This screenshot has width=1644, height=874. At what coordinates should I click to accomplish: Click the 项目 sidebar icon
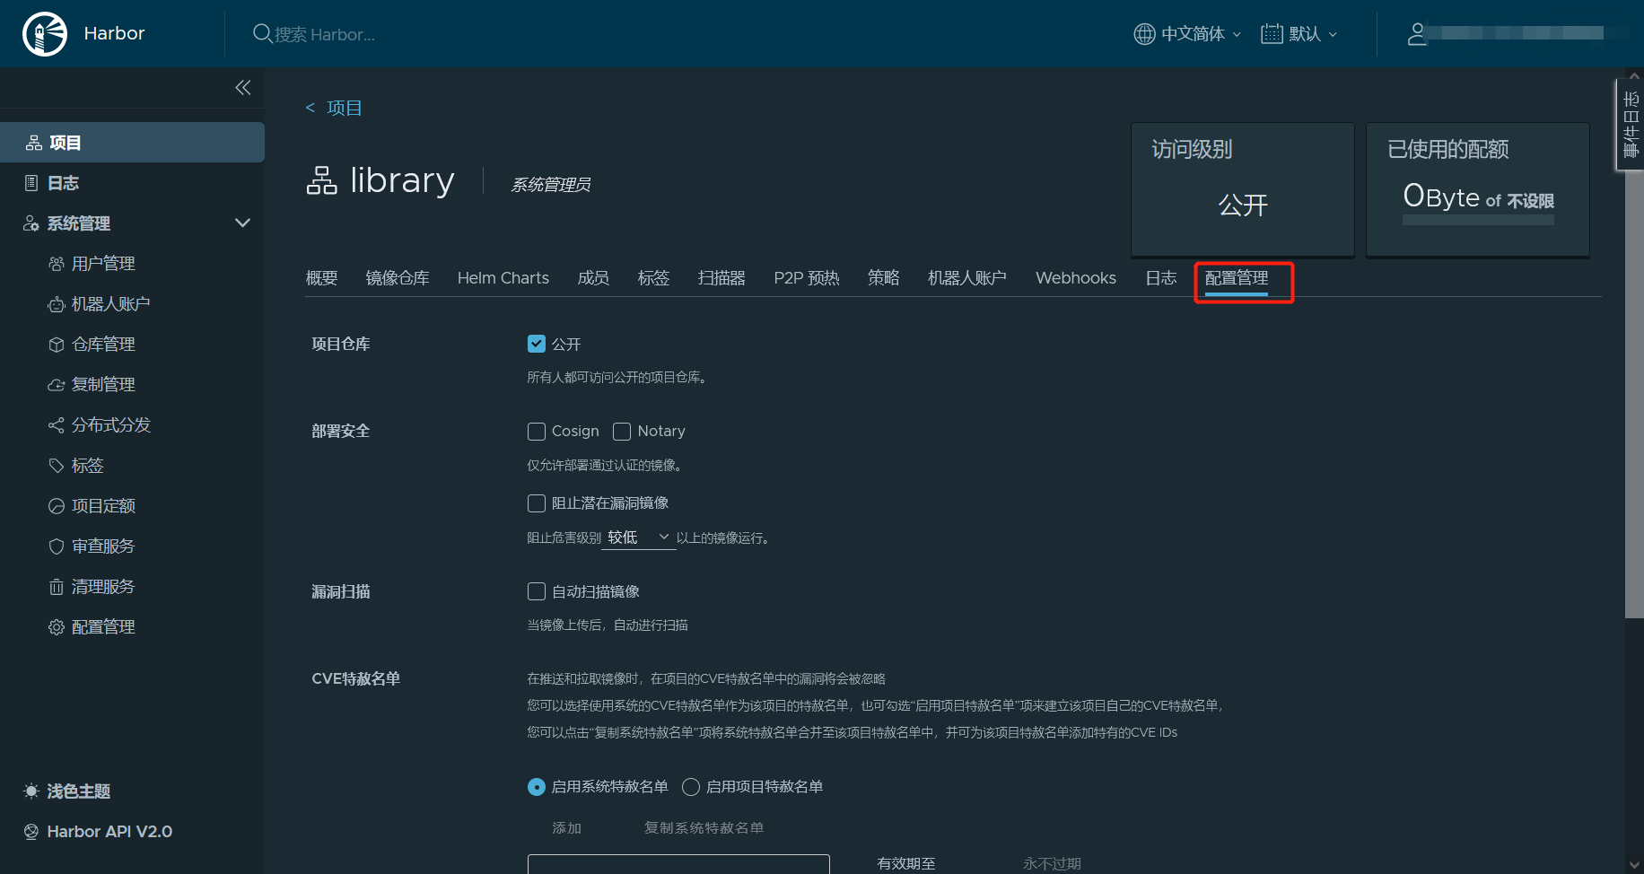[34, 143]
